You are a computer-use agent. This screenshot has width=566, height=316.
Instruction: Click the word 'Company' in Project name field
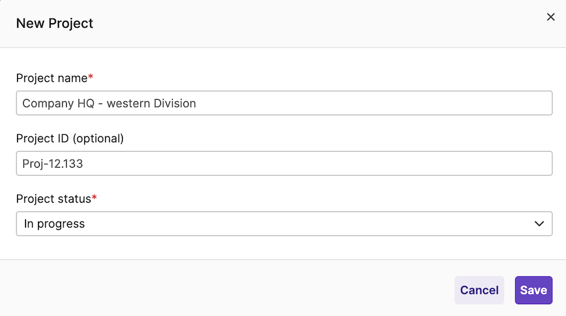coord(47,104)
